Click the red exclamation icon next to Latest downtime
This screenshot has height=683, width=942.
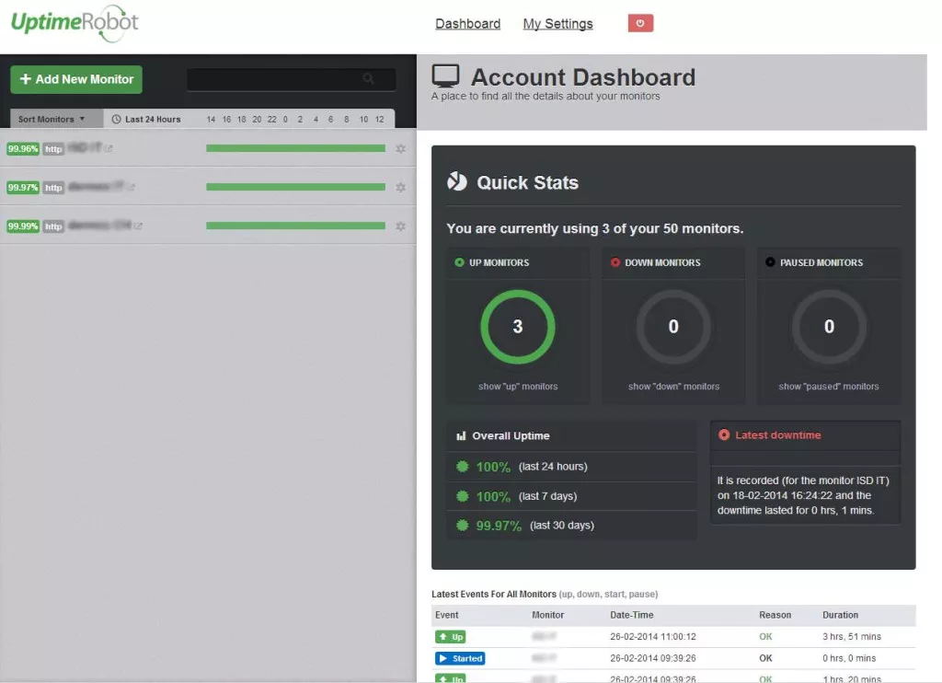[x=724, y=434]
